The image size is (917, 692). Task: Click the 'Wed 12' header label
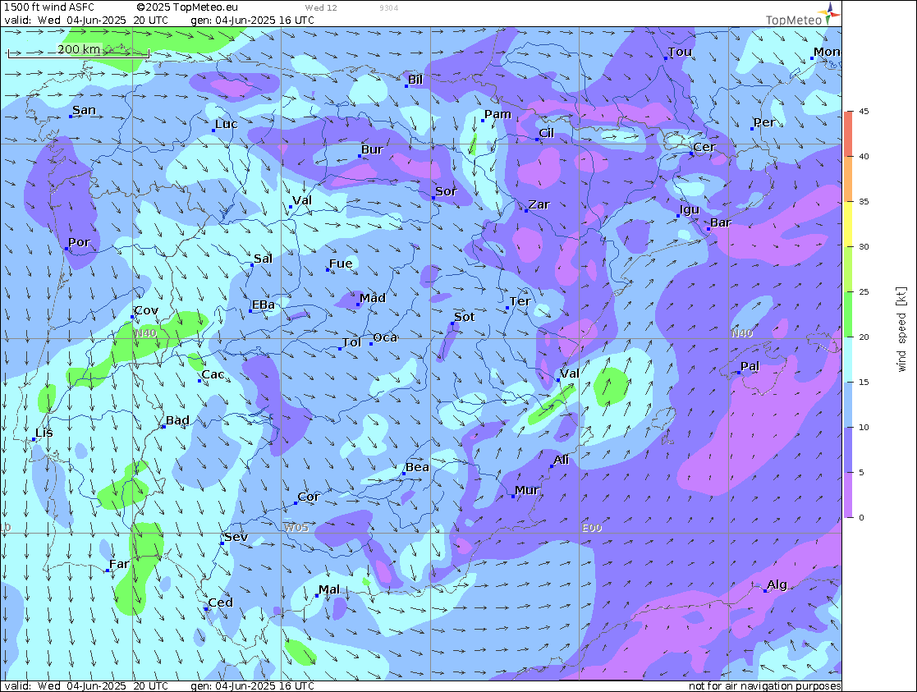tap(321, 7)
